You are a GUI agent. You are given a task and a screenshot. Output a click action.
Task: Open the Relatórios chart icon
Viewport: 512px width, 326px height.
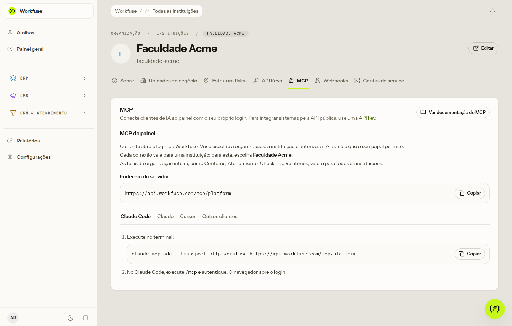pyautogui.click(x=10, y=141)
